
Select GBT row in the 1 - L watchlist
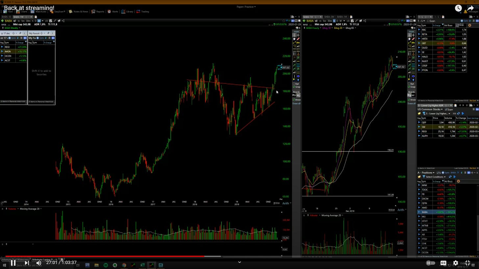point(442,43)
